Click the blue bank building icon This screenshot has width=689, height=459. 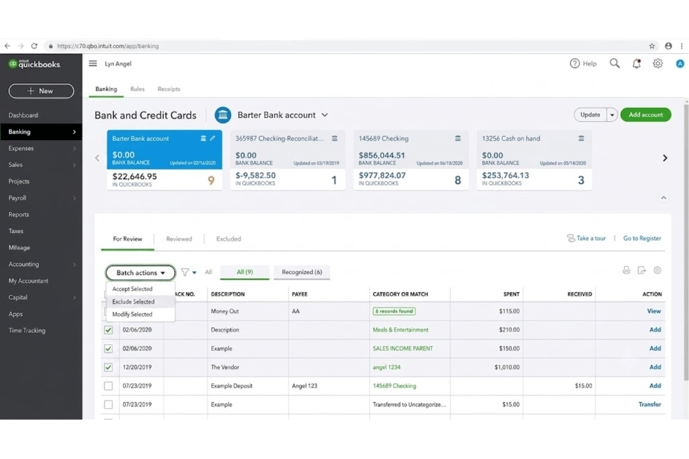click(223, 115)
